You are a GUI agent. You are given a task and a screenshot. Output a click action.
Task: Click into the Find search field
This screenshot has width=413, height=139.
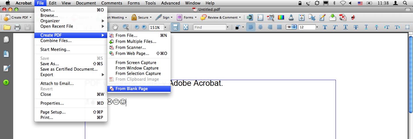[x=210, y=27]
